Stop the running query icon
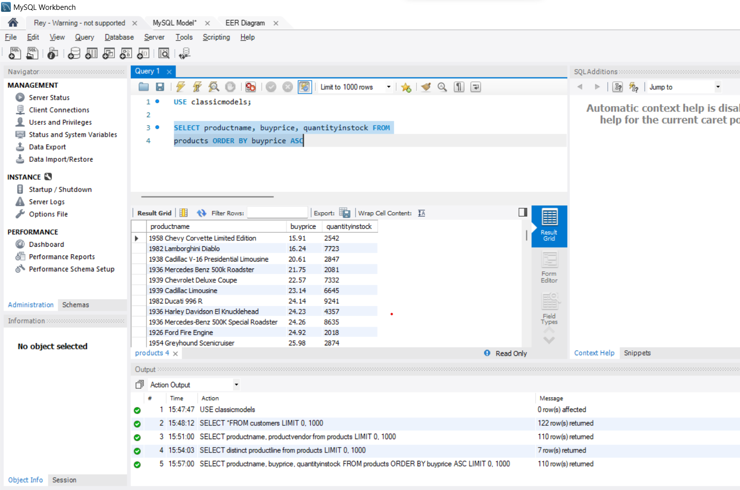Image resolution: width=740 pixels, height=490 pixels. (230, 87)
